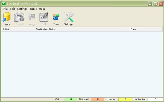164x102 pixels.
Task: Click the yellow Unsure count box
Action: [x=125, y=99]
